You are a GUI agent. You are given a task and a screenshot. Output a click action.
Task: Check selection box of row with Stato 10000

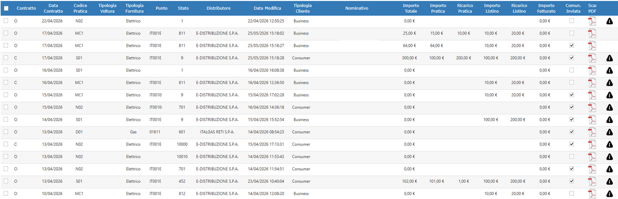point(6,144)
